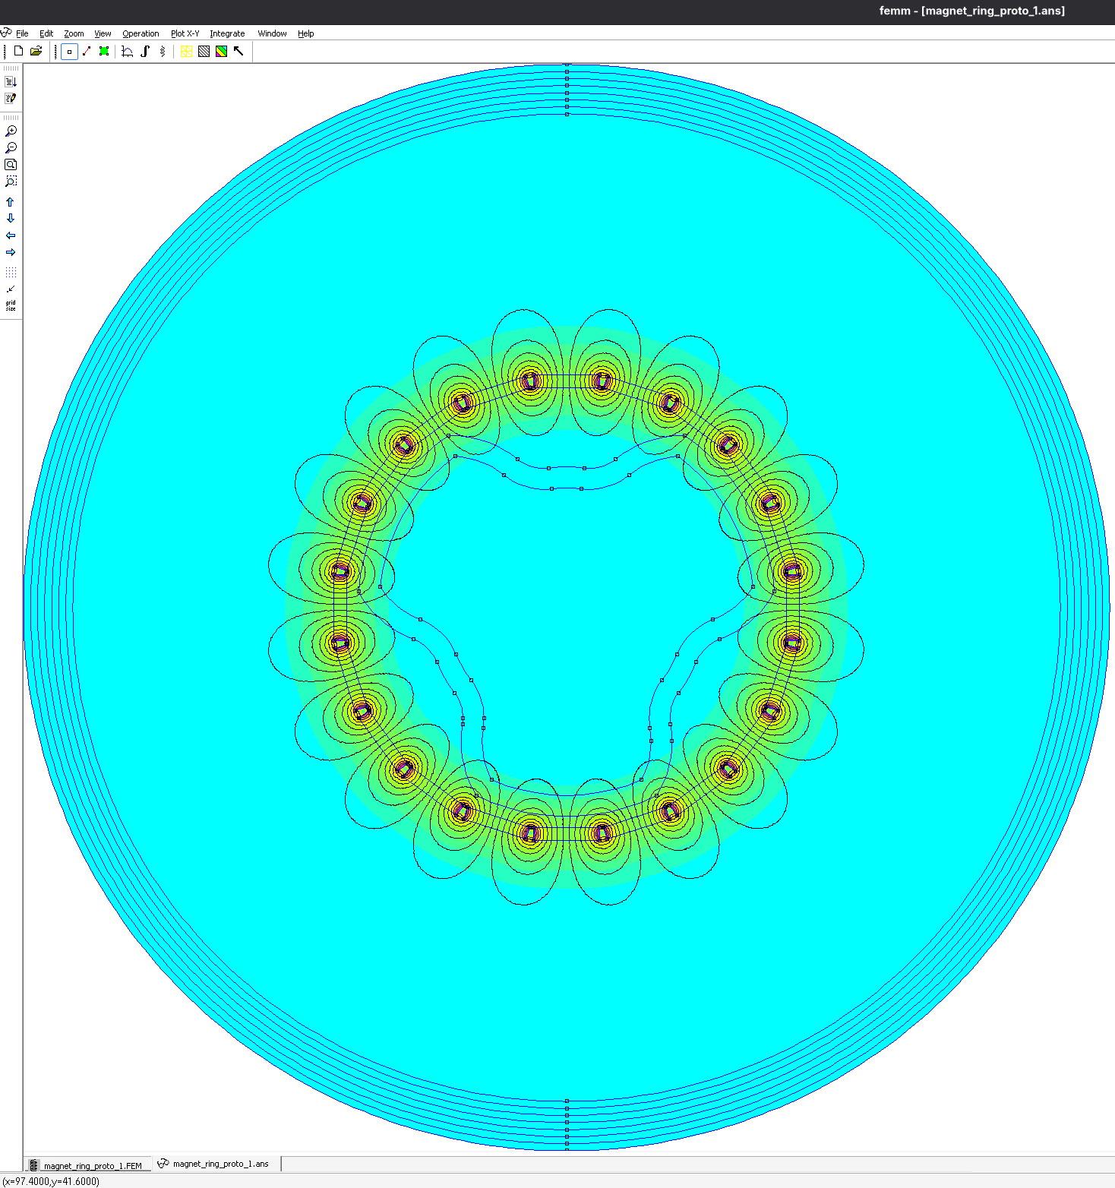Image resolution: width=1115 pixels, height=1188 pixels.
Task: Open the density plot colored icon
Action: (x=221, y=52)
